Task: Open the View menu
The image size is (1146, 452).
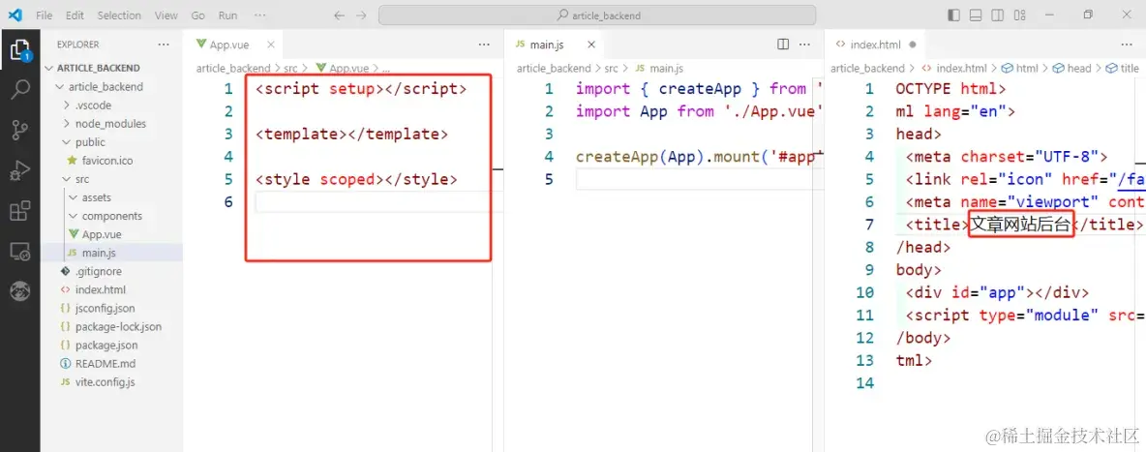Action: tap(166, 15)
